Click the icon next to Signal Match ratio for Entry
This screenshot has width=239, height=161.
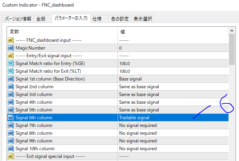pos(11,63)
